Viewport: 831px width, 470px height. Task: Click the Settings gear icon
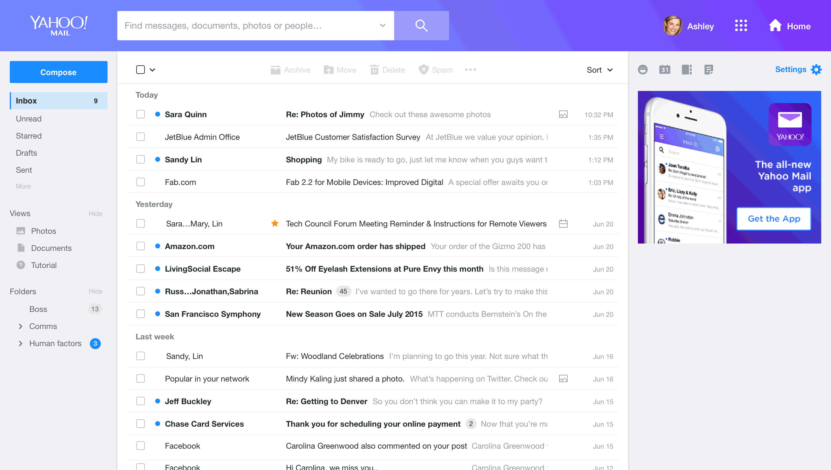point(817,70)
